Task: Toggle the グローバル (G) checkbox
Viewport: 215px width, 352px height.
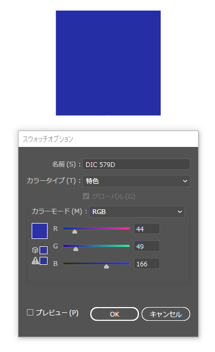Action: tap(86, 196)
